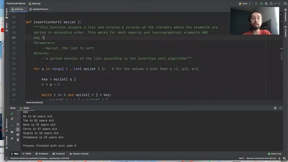Viewport: 288px width, 162px height.
Task: Open the Event Log button
Action: pos(274,154)
